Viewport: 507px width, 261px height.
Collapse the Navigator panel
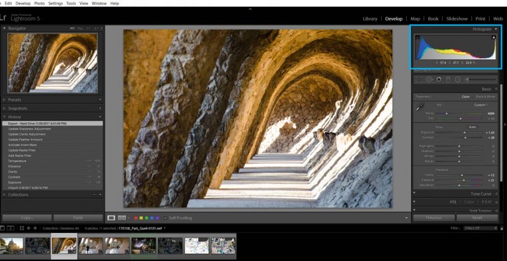click(x=5, y=29)
